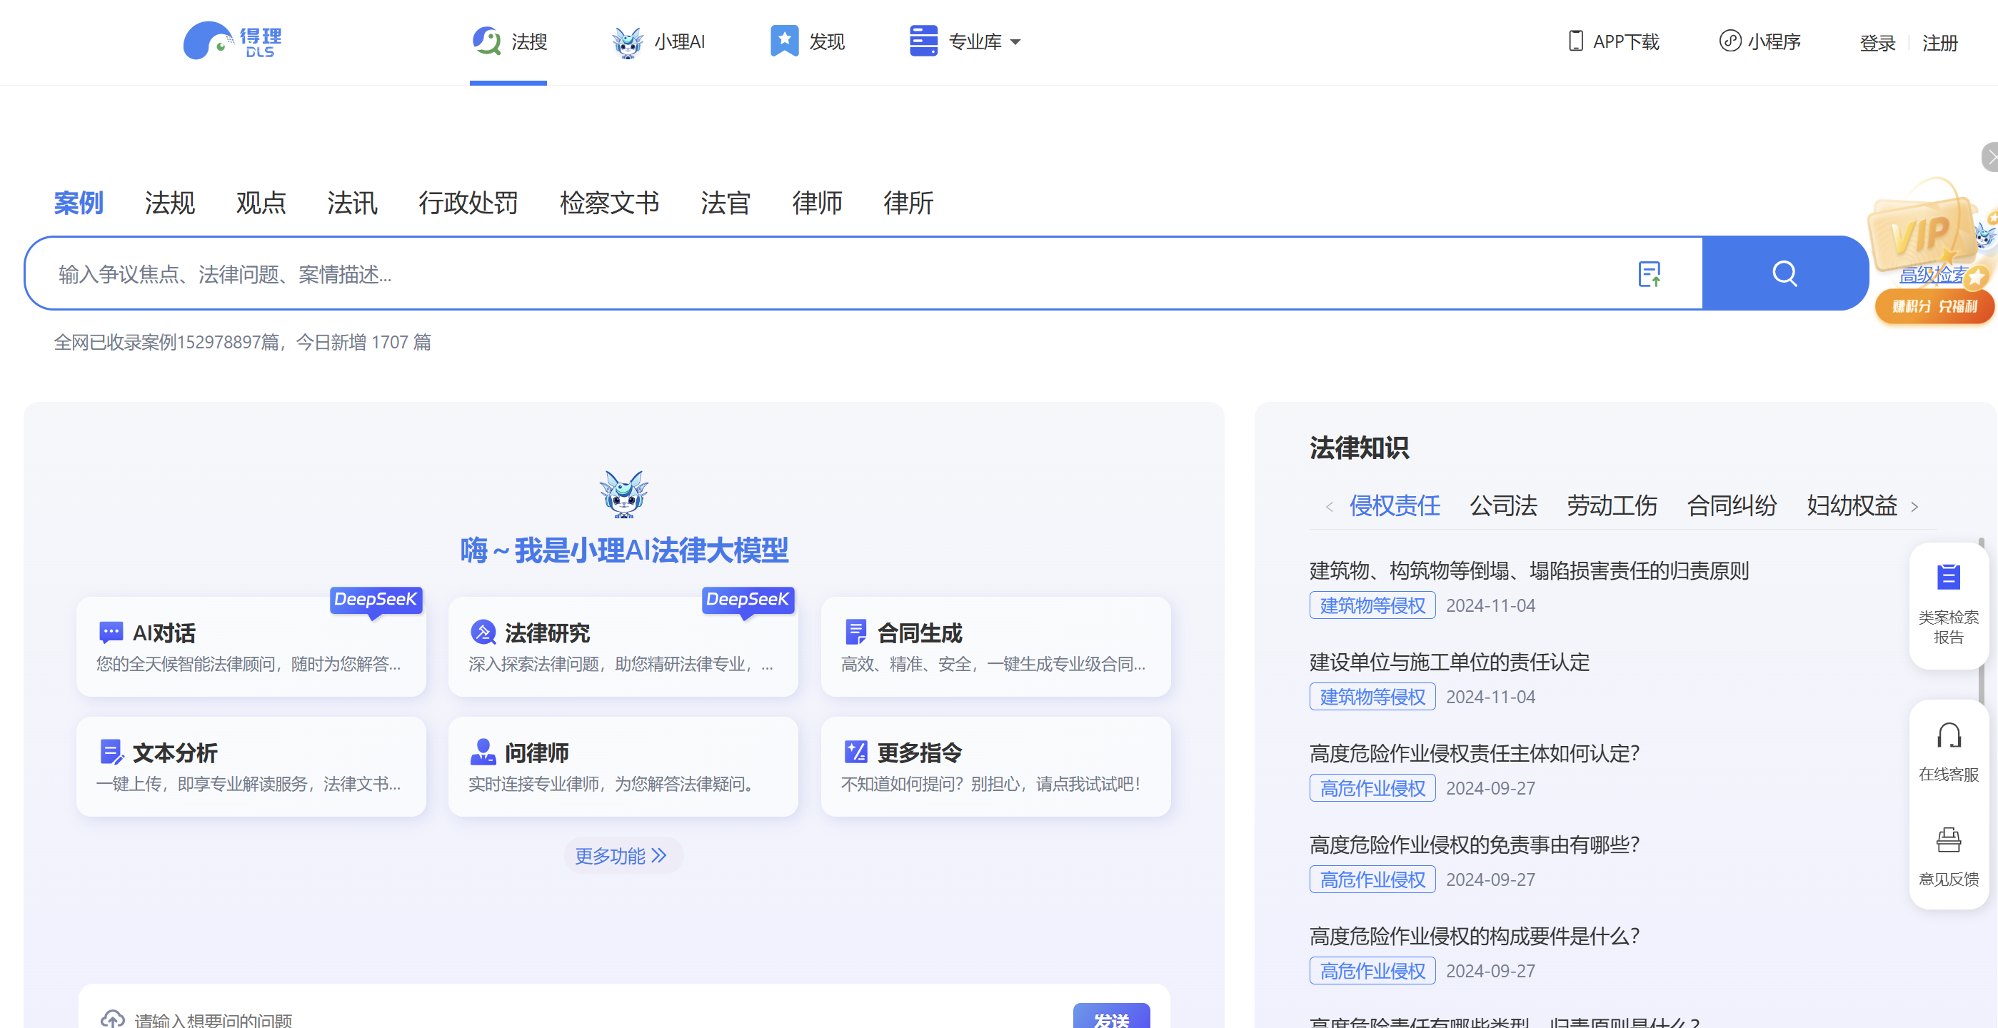Switch to the 公司法 knowledge tab
Viewport: 1998px width, 1028px height.
click(1502, 505)
